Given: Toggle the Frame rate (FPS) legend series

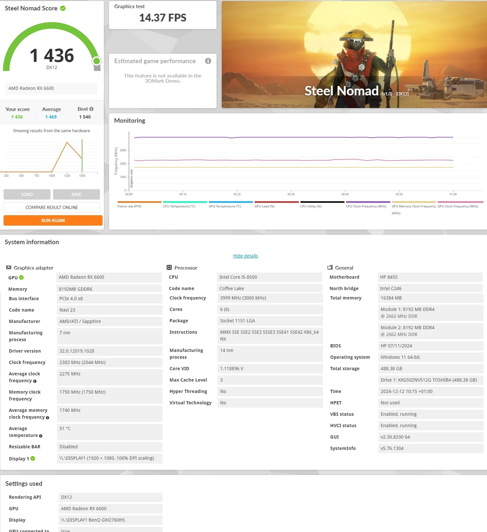Looking at the screenshot, I should coord(129,206).
